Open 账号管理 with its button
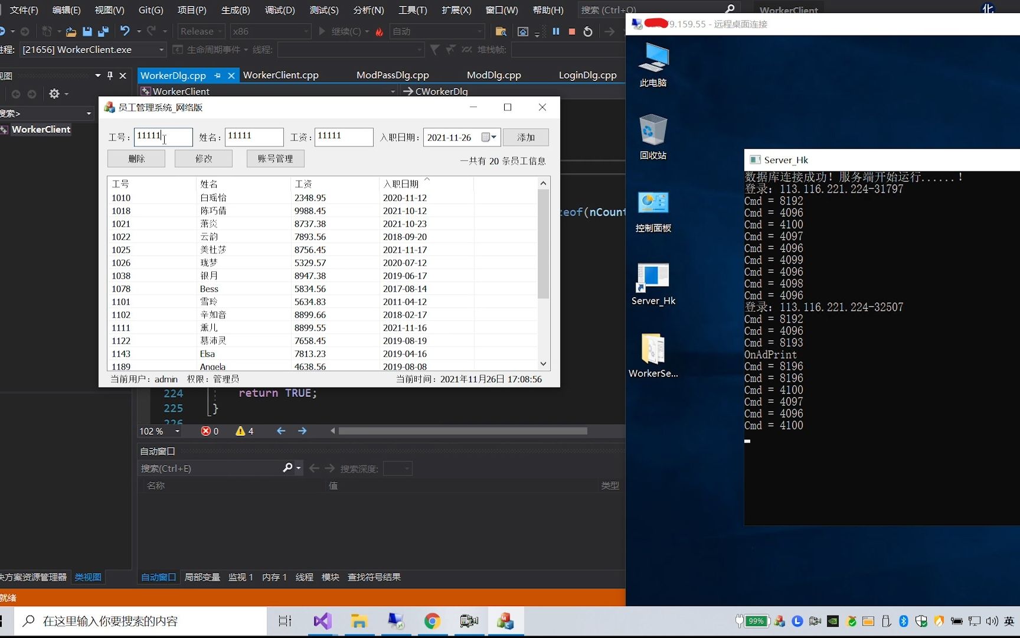Screen dimensions: 1020x638 275,158
